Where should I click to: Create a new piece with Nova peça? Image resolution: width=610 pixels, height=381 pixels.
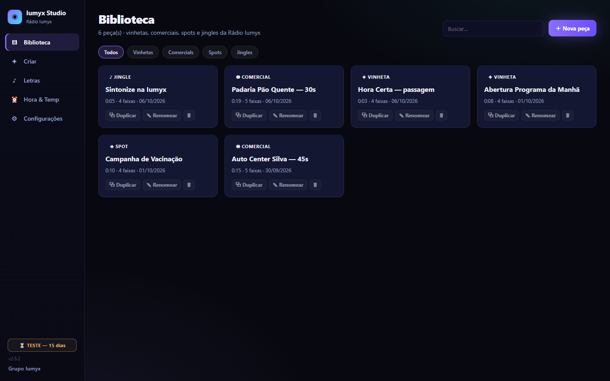click(572, 28)
